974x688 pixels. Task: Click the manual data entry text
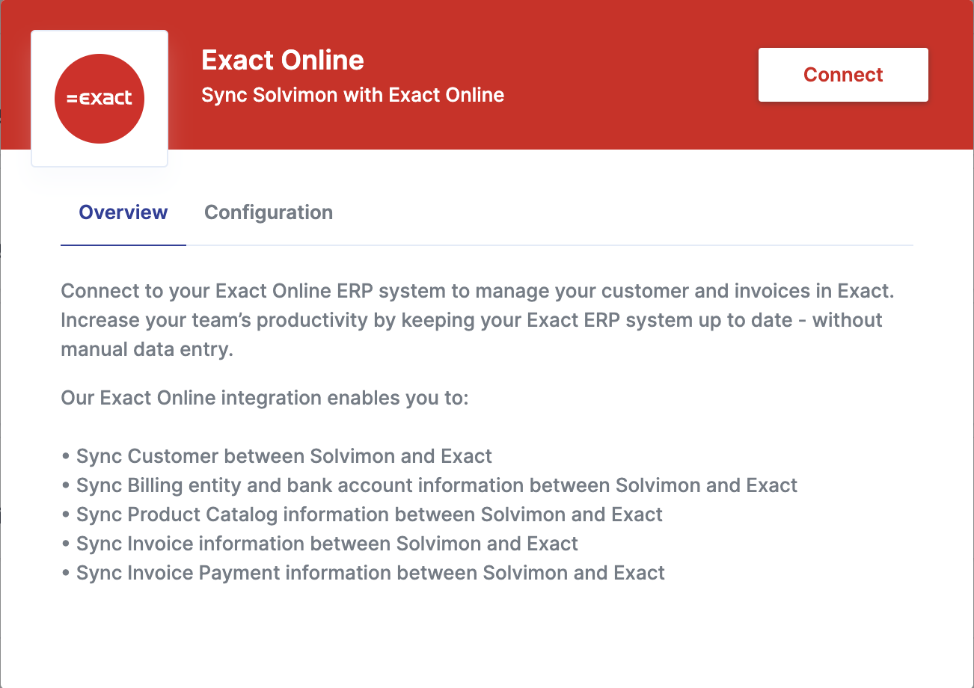147,349
